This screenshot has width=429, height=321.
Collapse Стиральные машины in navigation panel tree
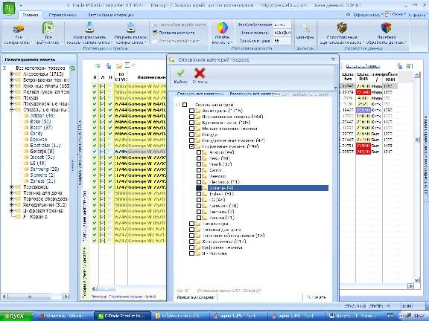tap(11, 110)
